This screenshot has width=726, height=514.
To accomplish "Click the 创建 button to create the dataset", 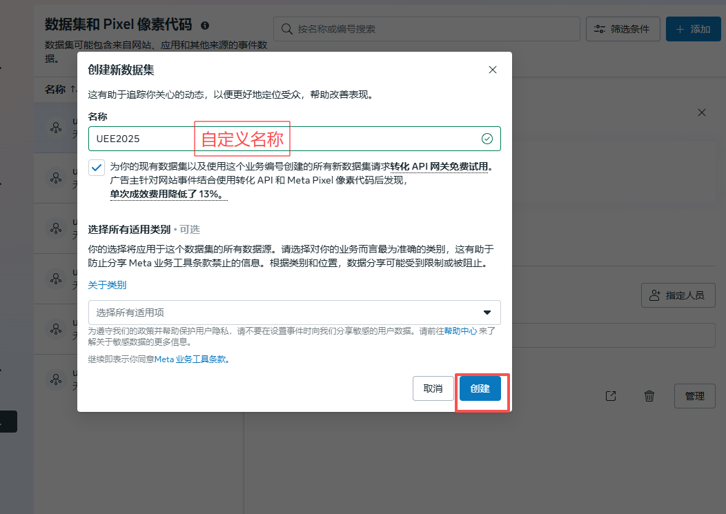I will pyautogui.click(x=480, y=388).
